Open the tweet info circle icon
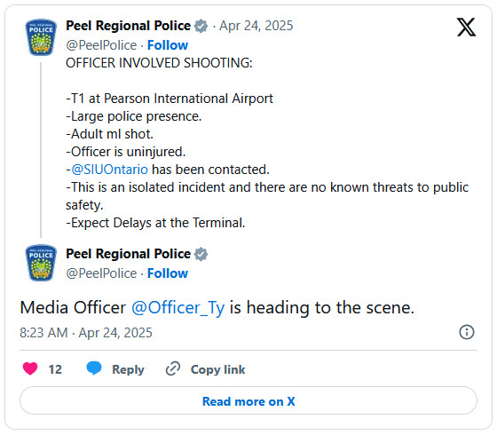This screenshot has height=435, width=497. pos(467,332)
